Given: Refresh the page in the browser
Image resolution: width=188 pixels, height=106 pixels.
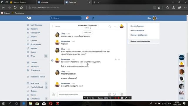Looking at the screenshot, I should [15, 8].
